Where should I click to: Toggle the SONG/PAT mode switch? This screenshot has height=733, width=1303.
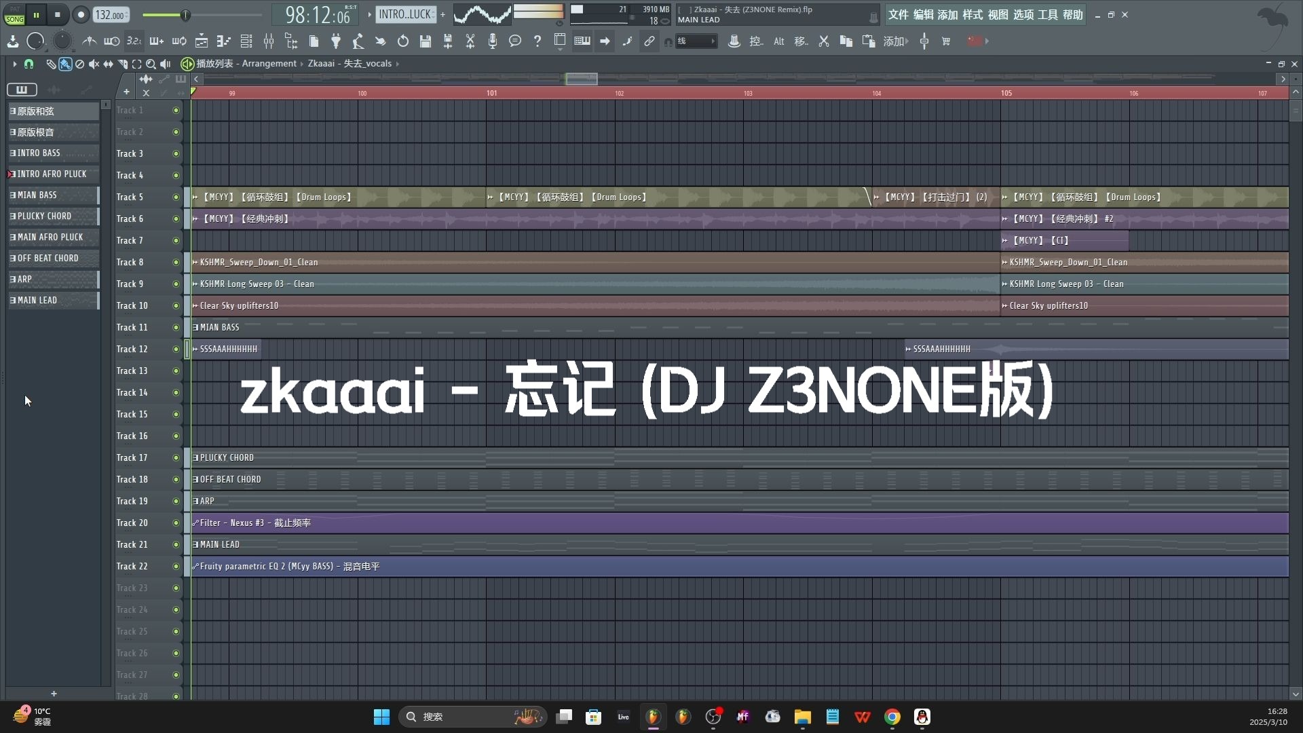tap(14, 15)
